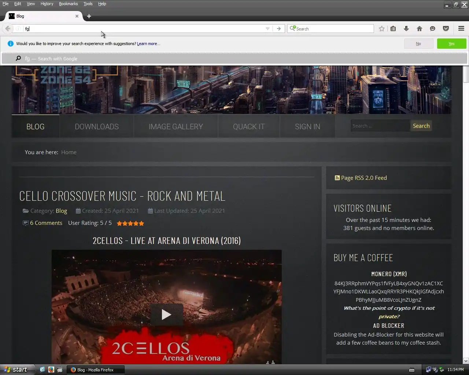469x375 pixels.
Task: Open the Windows start button
Action: point(17,370)
